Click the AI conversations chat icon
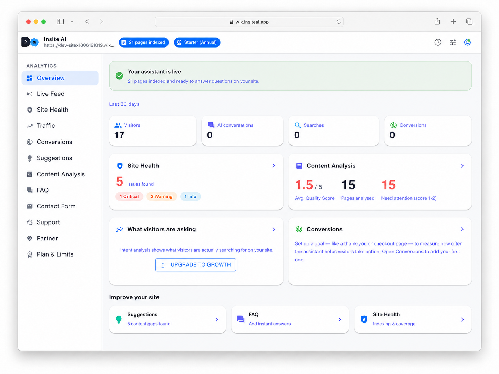 (211, 125)
